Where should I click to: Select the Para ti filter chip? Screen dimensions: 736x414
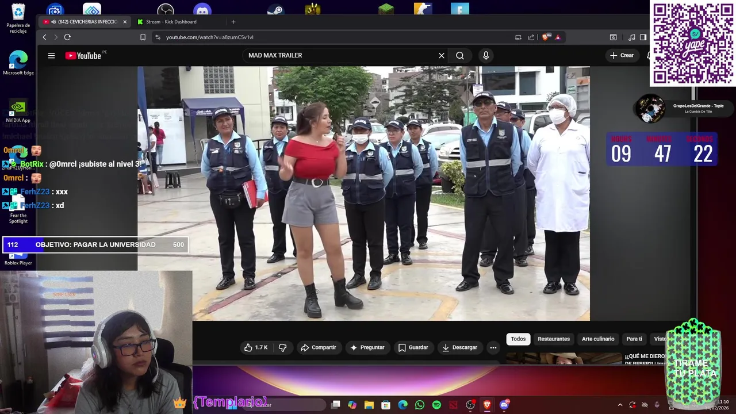point(634,339)
